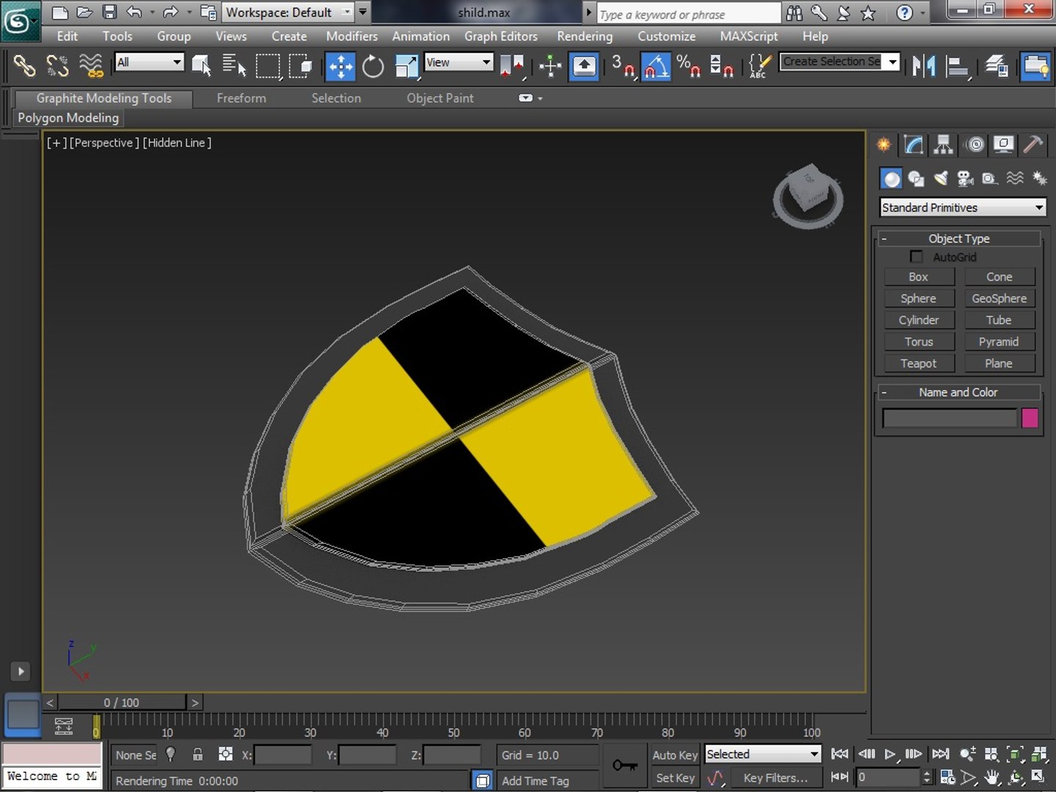Screen dimensions: 1056x792
Task: Play the animation
Action: pos(890,754)
